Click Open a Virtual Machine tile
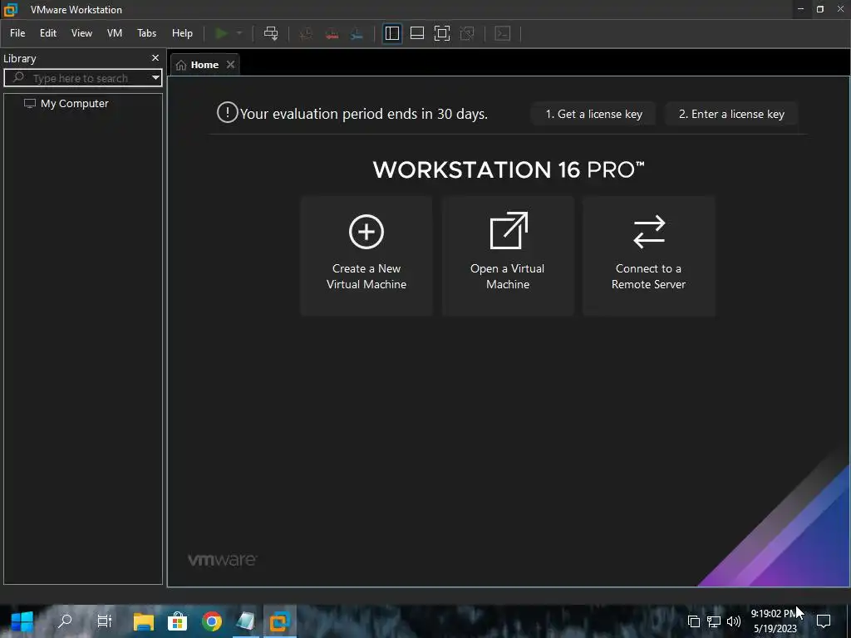The height and width of the screenshot is (638, 851). [508, 256]
